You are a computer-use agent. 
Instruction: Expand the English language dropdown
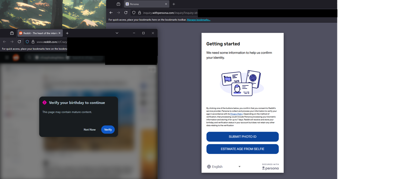pos(224,167)
